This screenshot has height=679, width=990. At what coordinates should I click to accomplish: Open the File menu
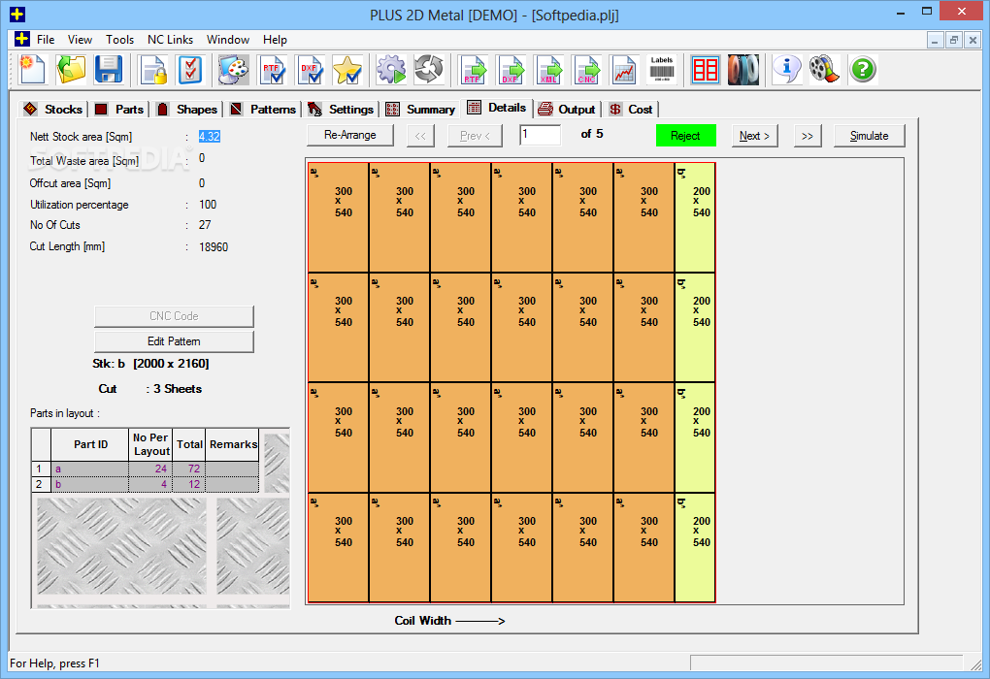(x=46, y=39)
